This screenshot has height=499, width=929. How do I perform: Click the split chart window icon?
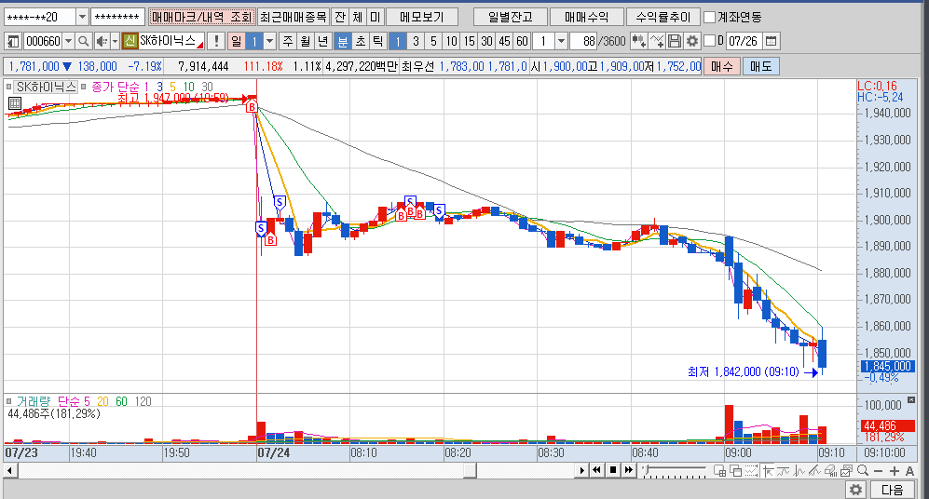pyautogui.click(x=720, y=470)
